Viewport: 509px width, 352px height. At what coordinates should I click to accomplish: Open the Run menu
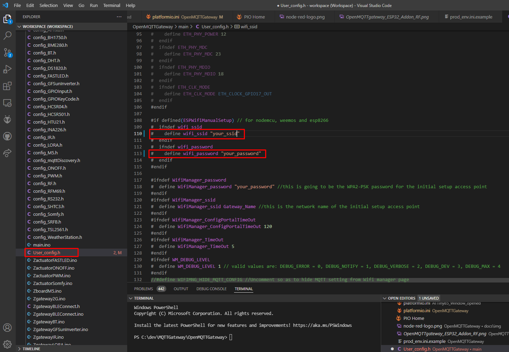94,5
